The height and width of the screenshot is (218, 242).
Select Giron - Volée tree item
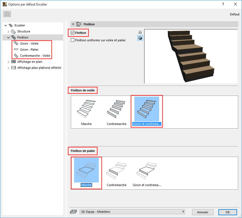click(29, 43)
